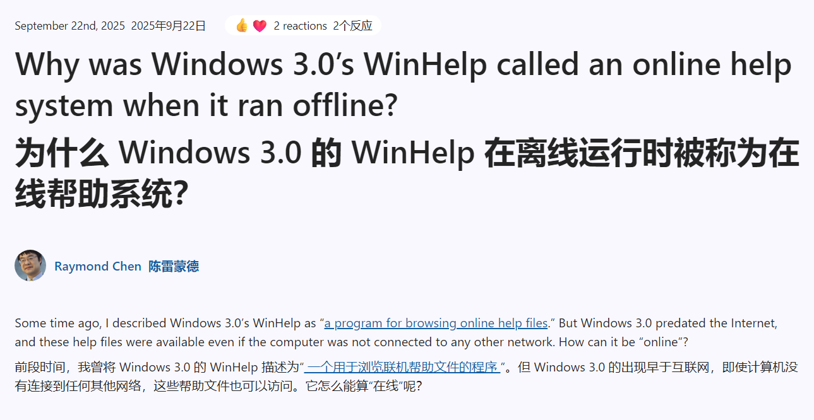Click the word "Internet" in the English paragraph

click(x=753, y=323)
